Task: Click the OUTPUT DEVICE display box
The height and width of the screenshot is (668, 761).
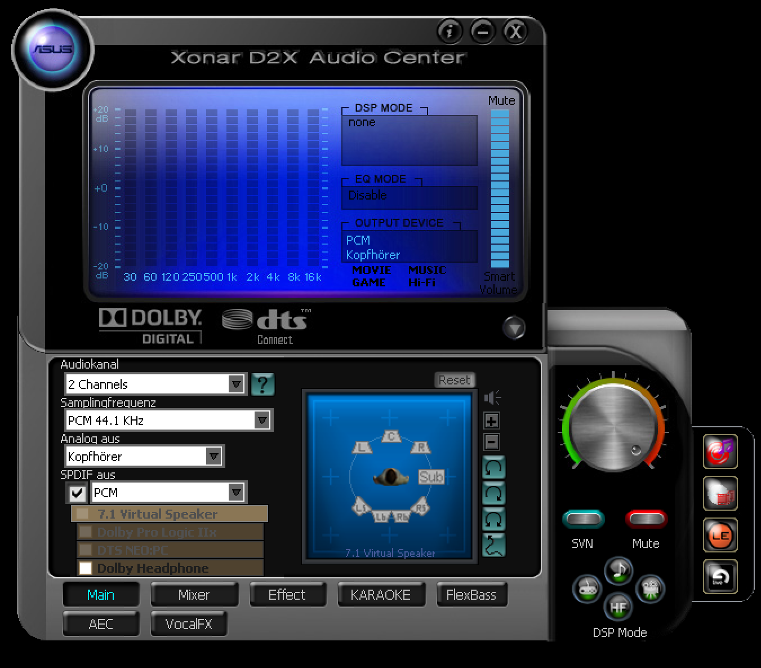Action: click(x=410, y=246)
